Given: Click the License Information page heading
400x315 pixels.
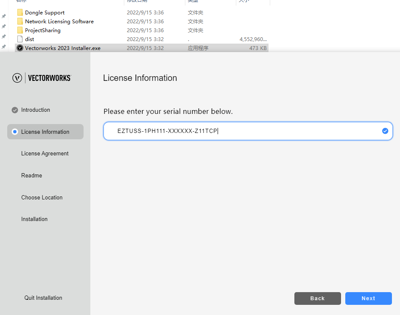Looking at the screenshot, I should tap(140, 78).
